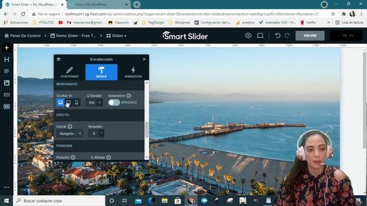Image resolution: width=367 pixels, height=206 pixels.
Task: Edit the Rotación value field
Action: point(94,133)
